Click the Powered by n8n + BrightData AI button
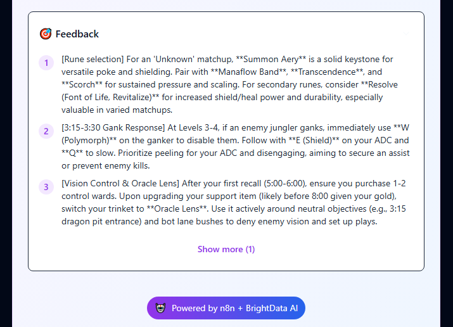 226,308
